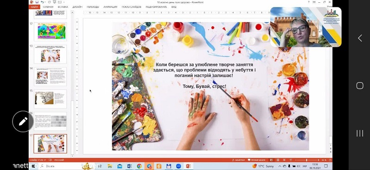Image resolution: width=370 pixels, height=170 pixels.
Task: Open the PowerPoint icon in taskbar
Action: point(188,166)
